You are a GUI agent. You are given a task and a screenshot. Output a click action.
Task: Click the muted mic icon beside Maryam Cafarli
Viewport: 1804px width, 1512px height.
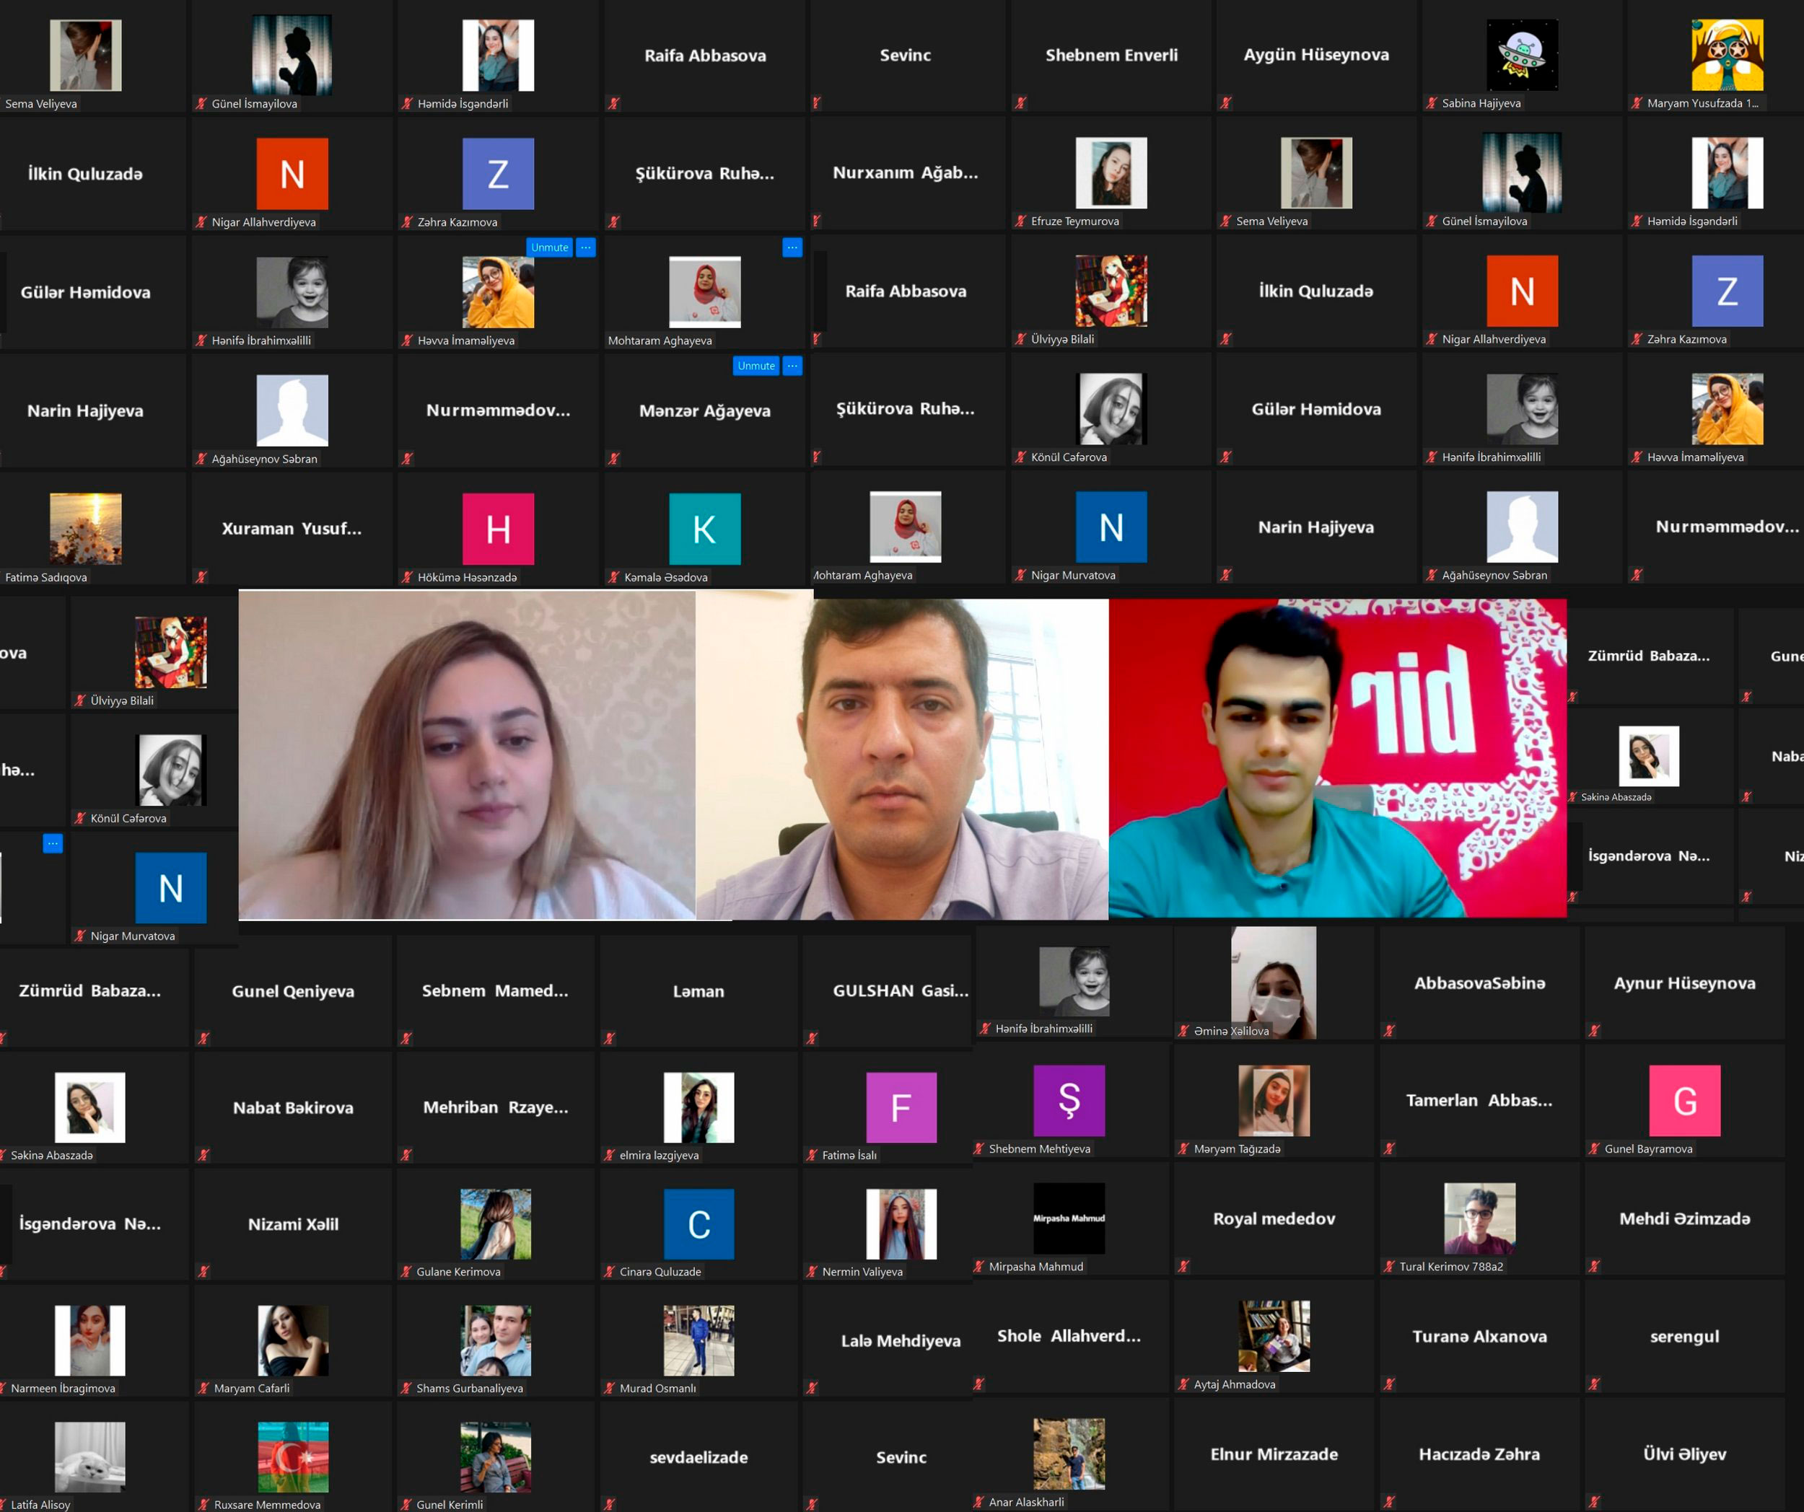[x=203, y=1387]
